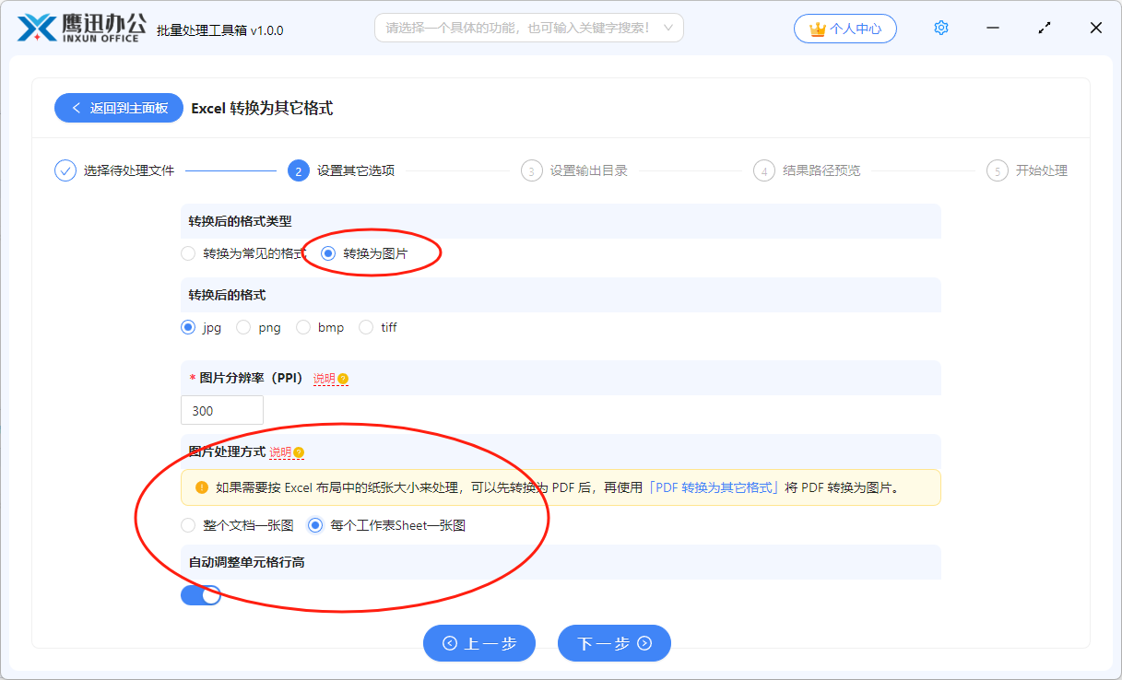
Task: Click the help icon beside 图片分辨率 说明
Action: pyautogui.click(x=343, y=379)
